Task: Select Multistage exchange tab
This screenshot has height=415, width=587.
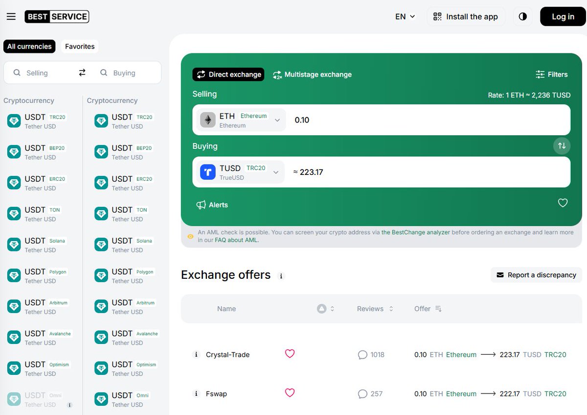Action: click(x=312, y=74)
